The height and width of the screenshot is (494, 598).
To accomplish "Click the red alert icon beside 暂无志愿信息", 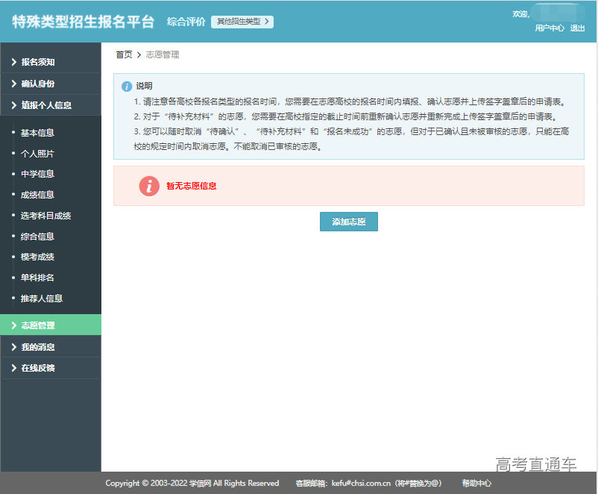I will pos(149,187).
